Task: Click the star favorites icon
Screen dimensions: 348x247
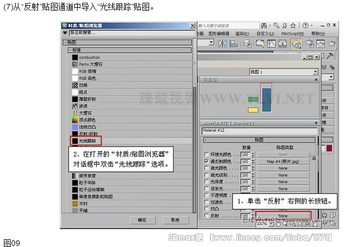Action: (x=293, y=26)
